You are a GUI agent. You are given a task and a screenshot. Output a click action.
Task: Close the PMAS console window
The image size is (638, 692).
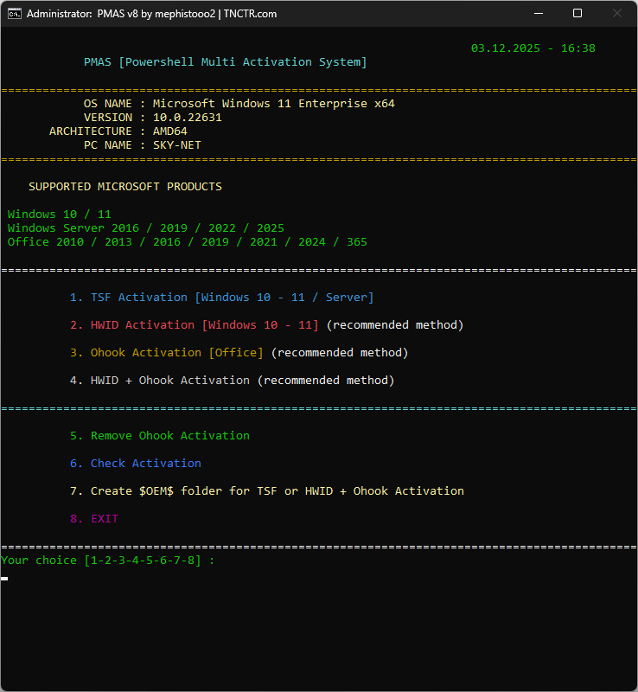tap(617, 13)
